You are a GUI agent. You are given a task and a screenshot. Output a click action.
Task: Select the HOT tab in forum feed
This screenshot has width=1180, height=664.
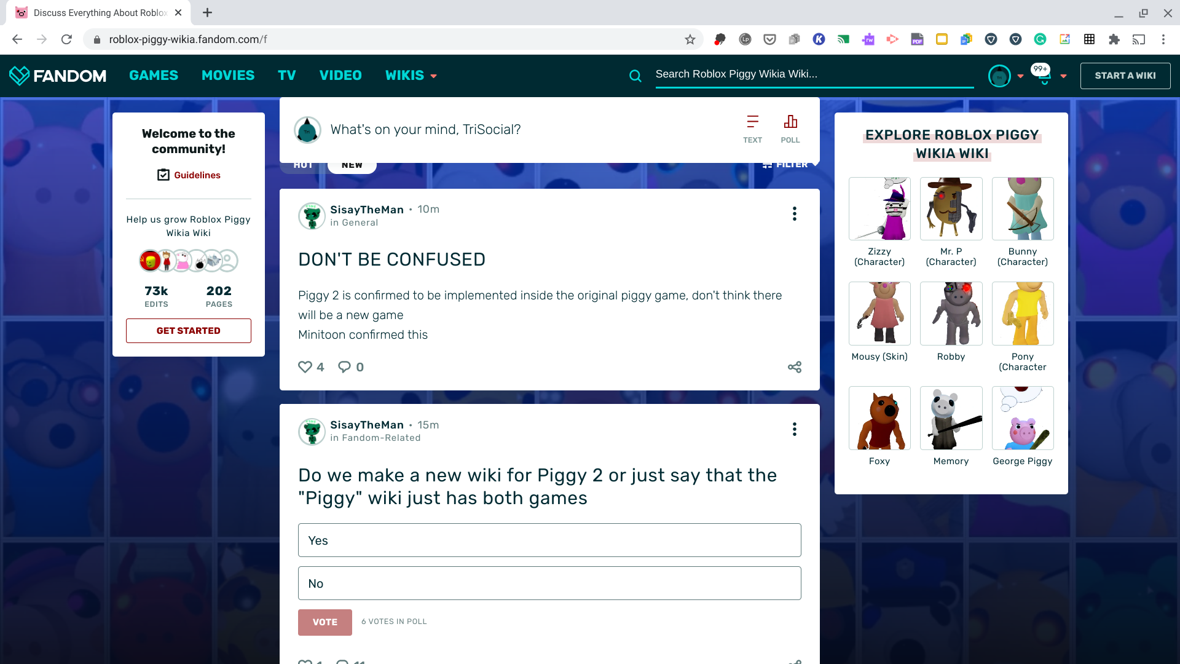point(302,164)
